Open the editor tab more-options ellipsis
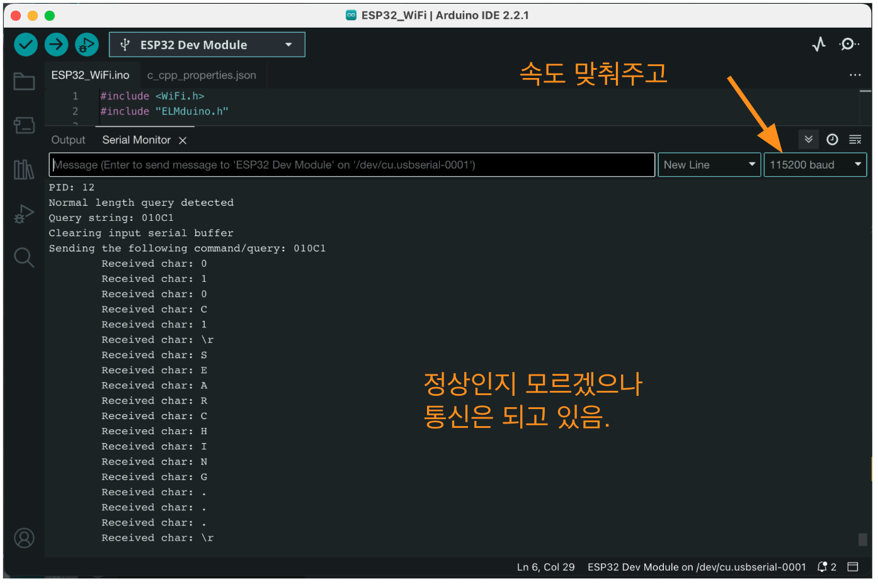 (855, 75)
